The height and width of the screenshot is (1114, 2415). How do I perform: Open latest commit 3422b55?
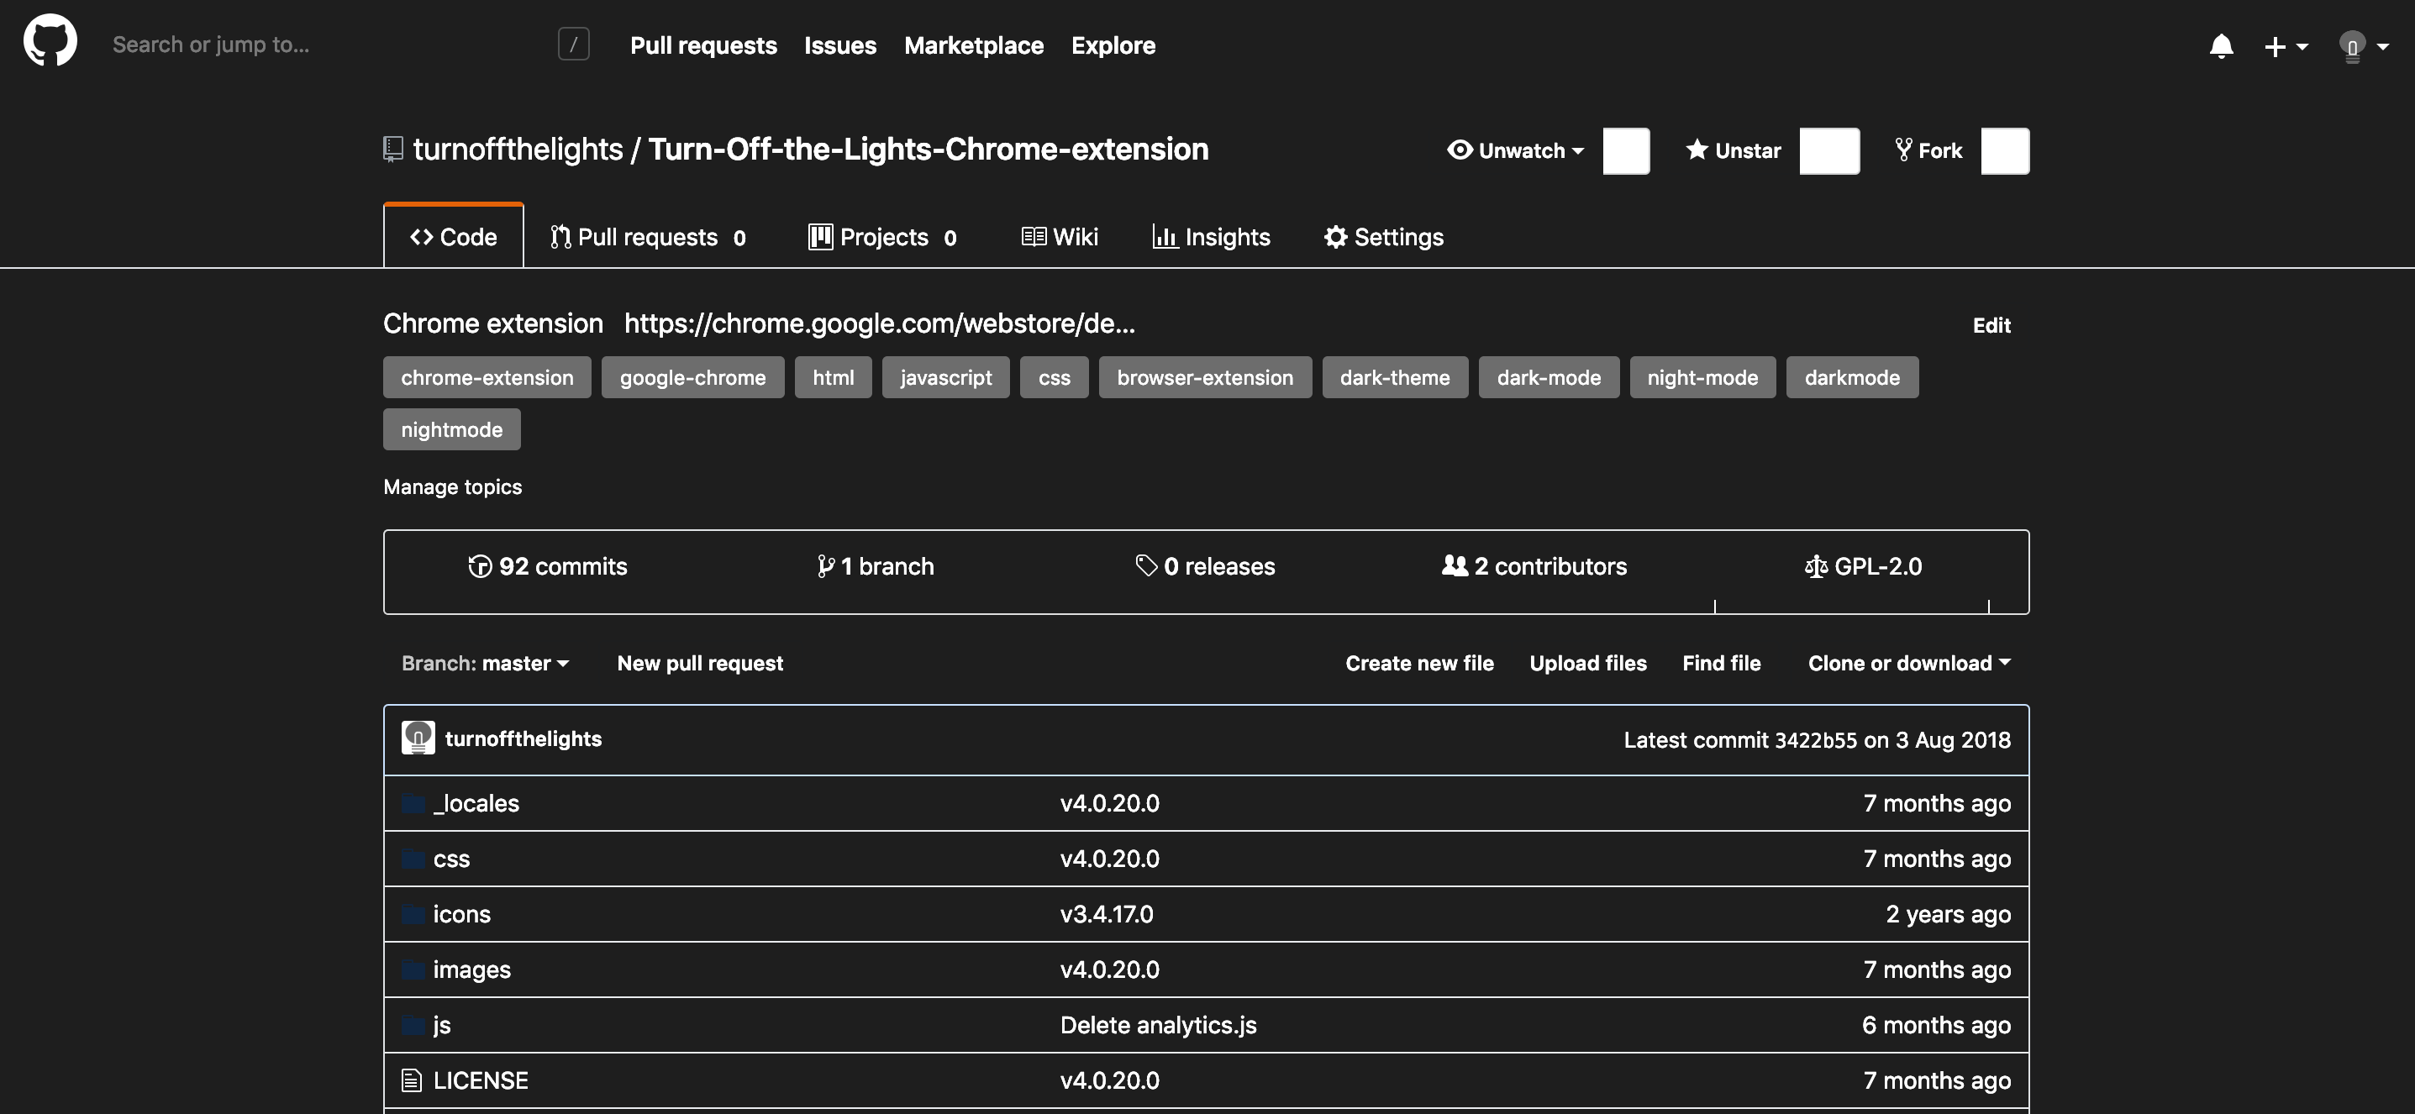coord(1815,740)
